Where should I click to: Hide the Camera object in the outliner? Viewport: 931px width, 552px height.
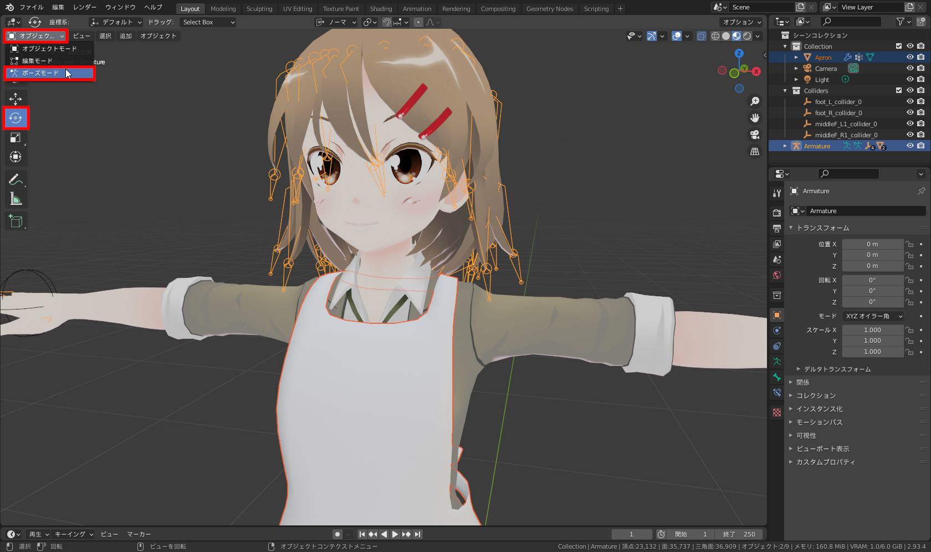pos(909,68)
